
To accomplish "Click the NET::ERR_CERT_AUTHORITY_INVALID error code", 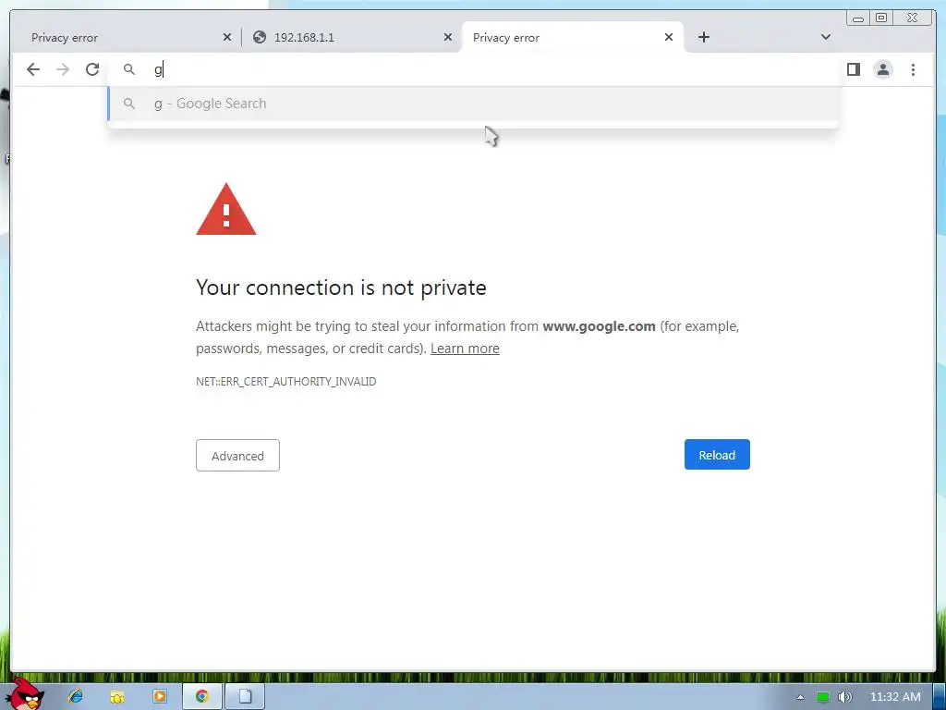I will [286, 382].
